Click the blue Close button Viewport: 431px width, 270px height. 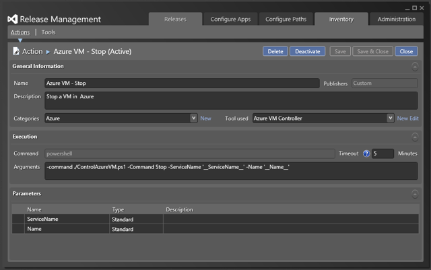pos(406,51)
